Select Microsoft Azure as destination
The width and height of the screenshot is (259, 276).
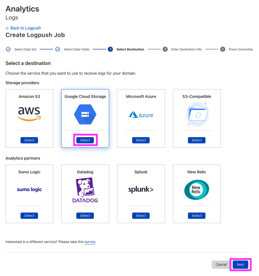coord(141,140)
